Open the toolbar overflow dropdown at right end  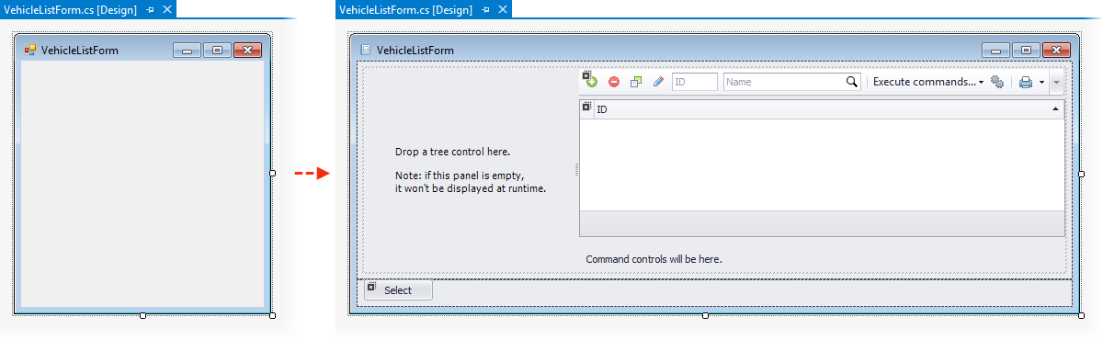(x=1056, y=82)
